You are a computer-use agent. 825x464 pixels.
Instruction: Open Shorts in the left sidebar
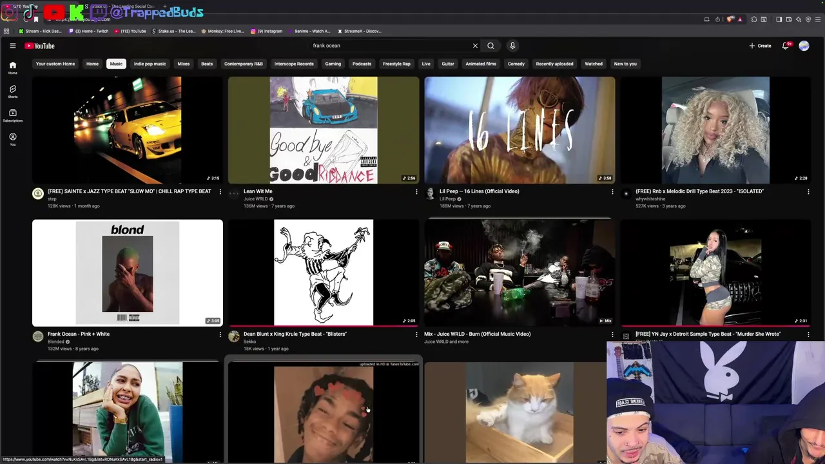12,92
